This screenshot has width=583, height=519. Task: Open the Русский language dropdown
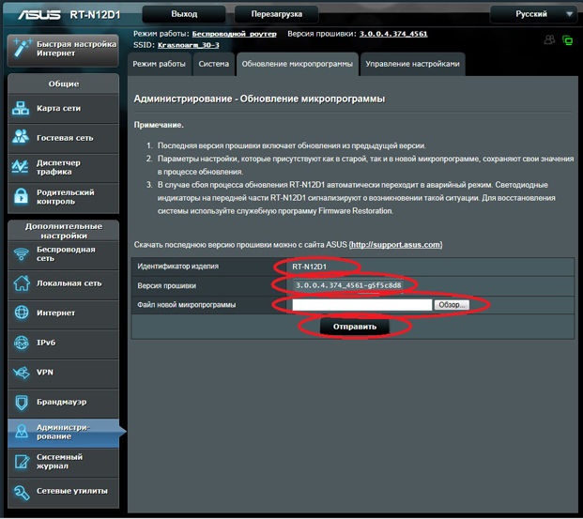pos(534,14)
